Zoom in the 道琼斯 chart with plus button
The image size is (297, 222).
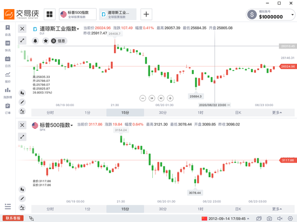pyautogui.click(x=170, y=98)
